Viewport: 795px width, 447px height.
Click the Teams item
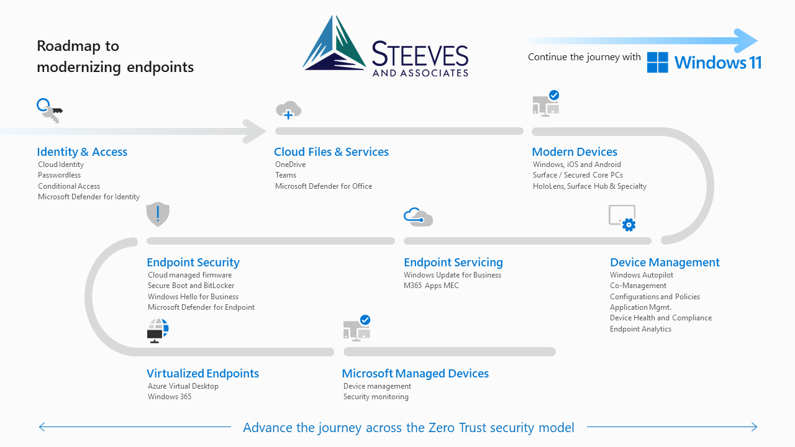(286, 175)
